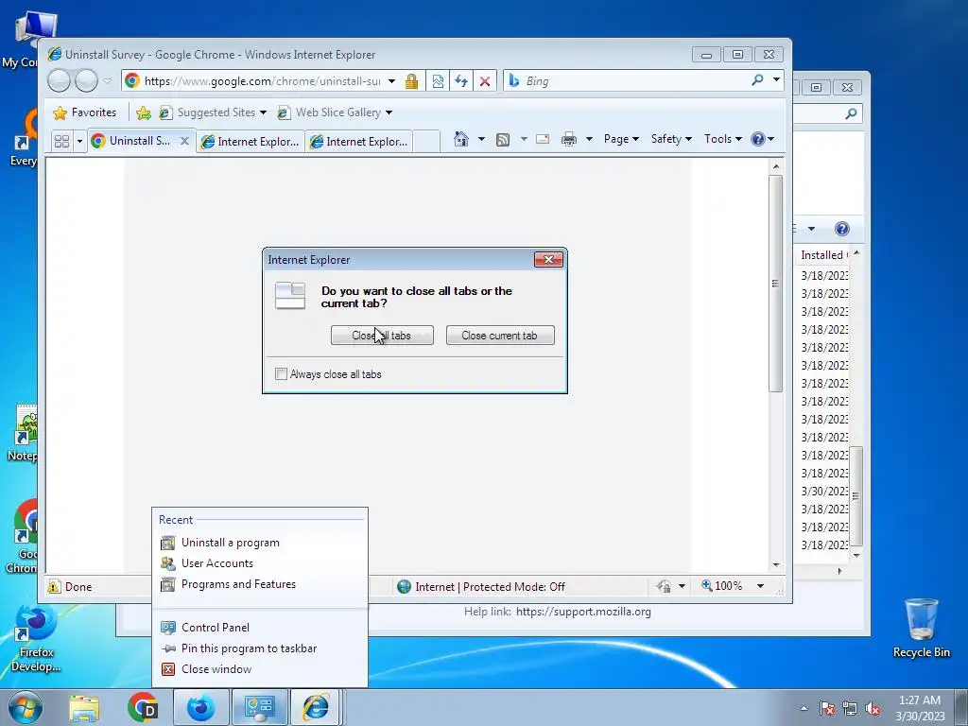This screenshot has width=968, height=726.
Task: Open Windows Explorer from the taskbar
Action: (84, 708)
